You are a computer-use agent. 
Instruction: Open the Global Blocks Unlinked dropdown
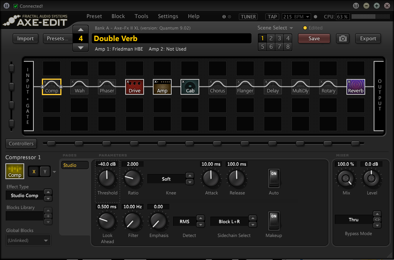[x=28, y=240]
